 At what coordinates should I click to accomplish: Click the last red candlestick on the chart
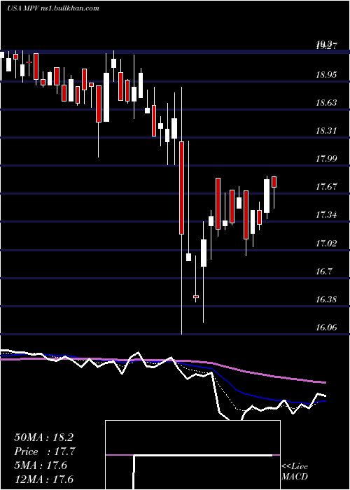[274, 182]
